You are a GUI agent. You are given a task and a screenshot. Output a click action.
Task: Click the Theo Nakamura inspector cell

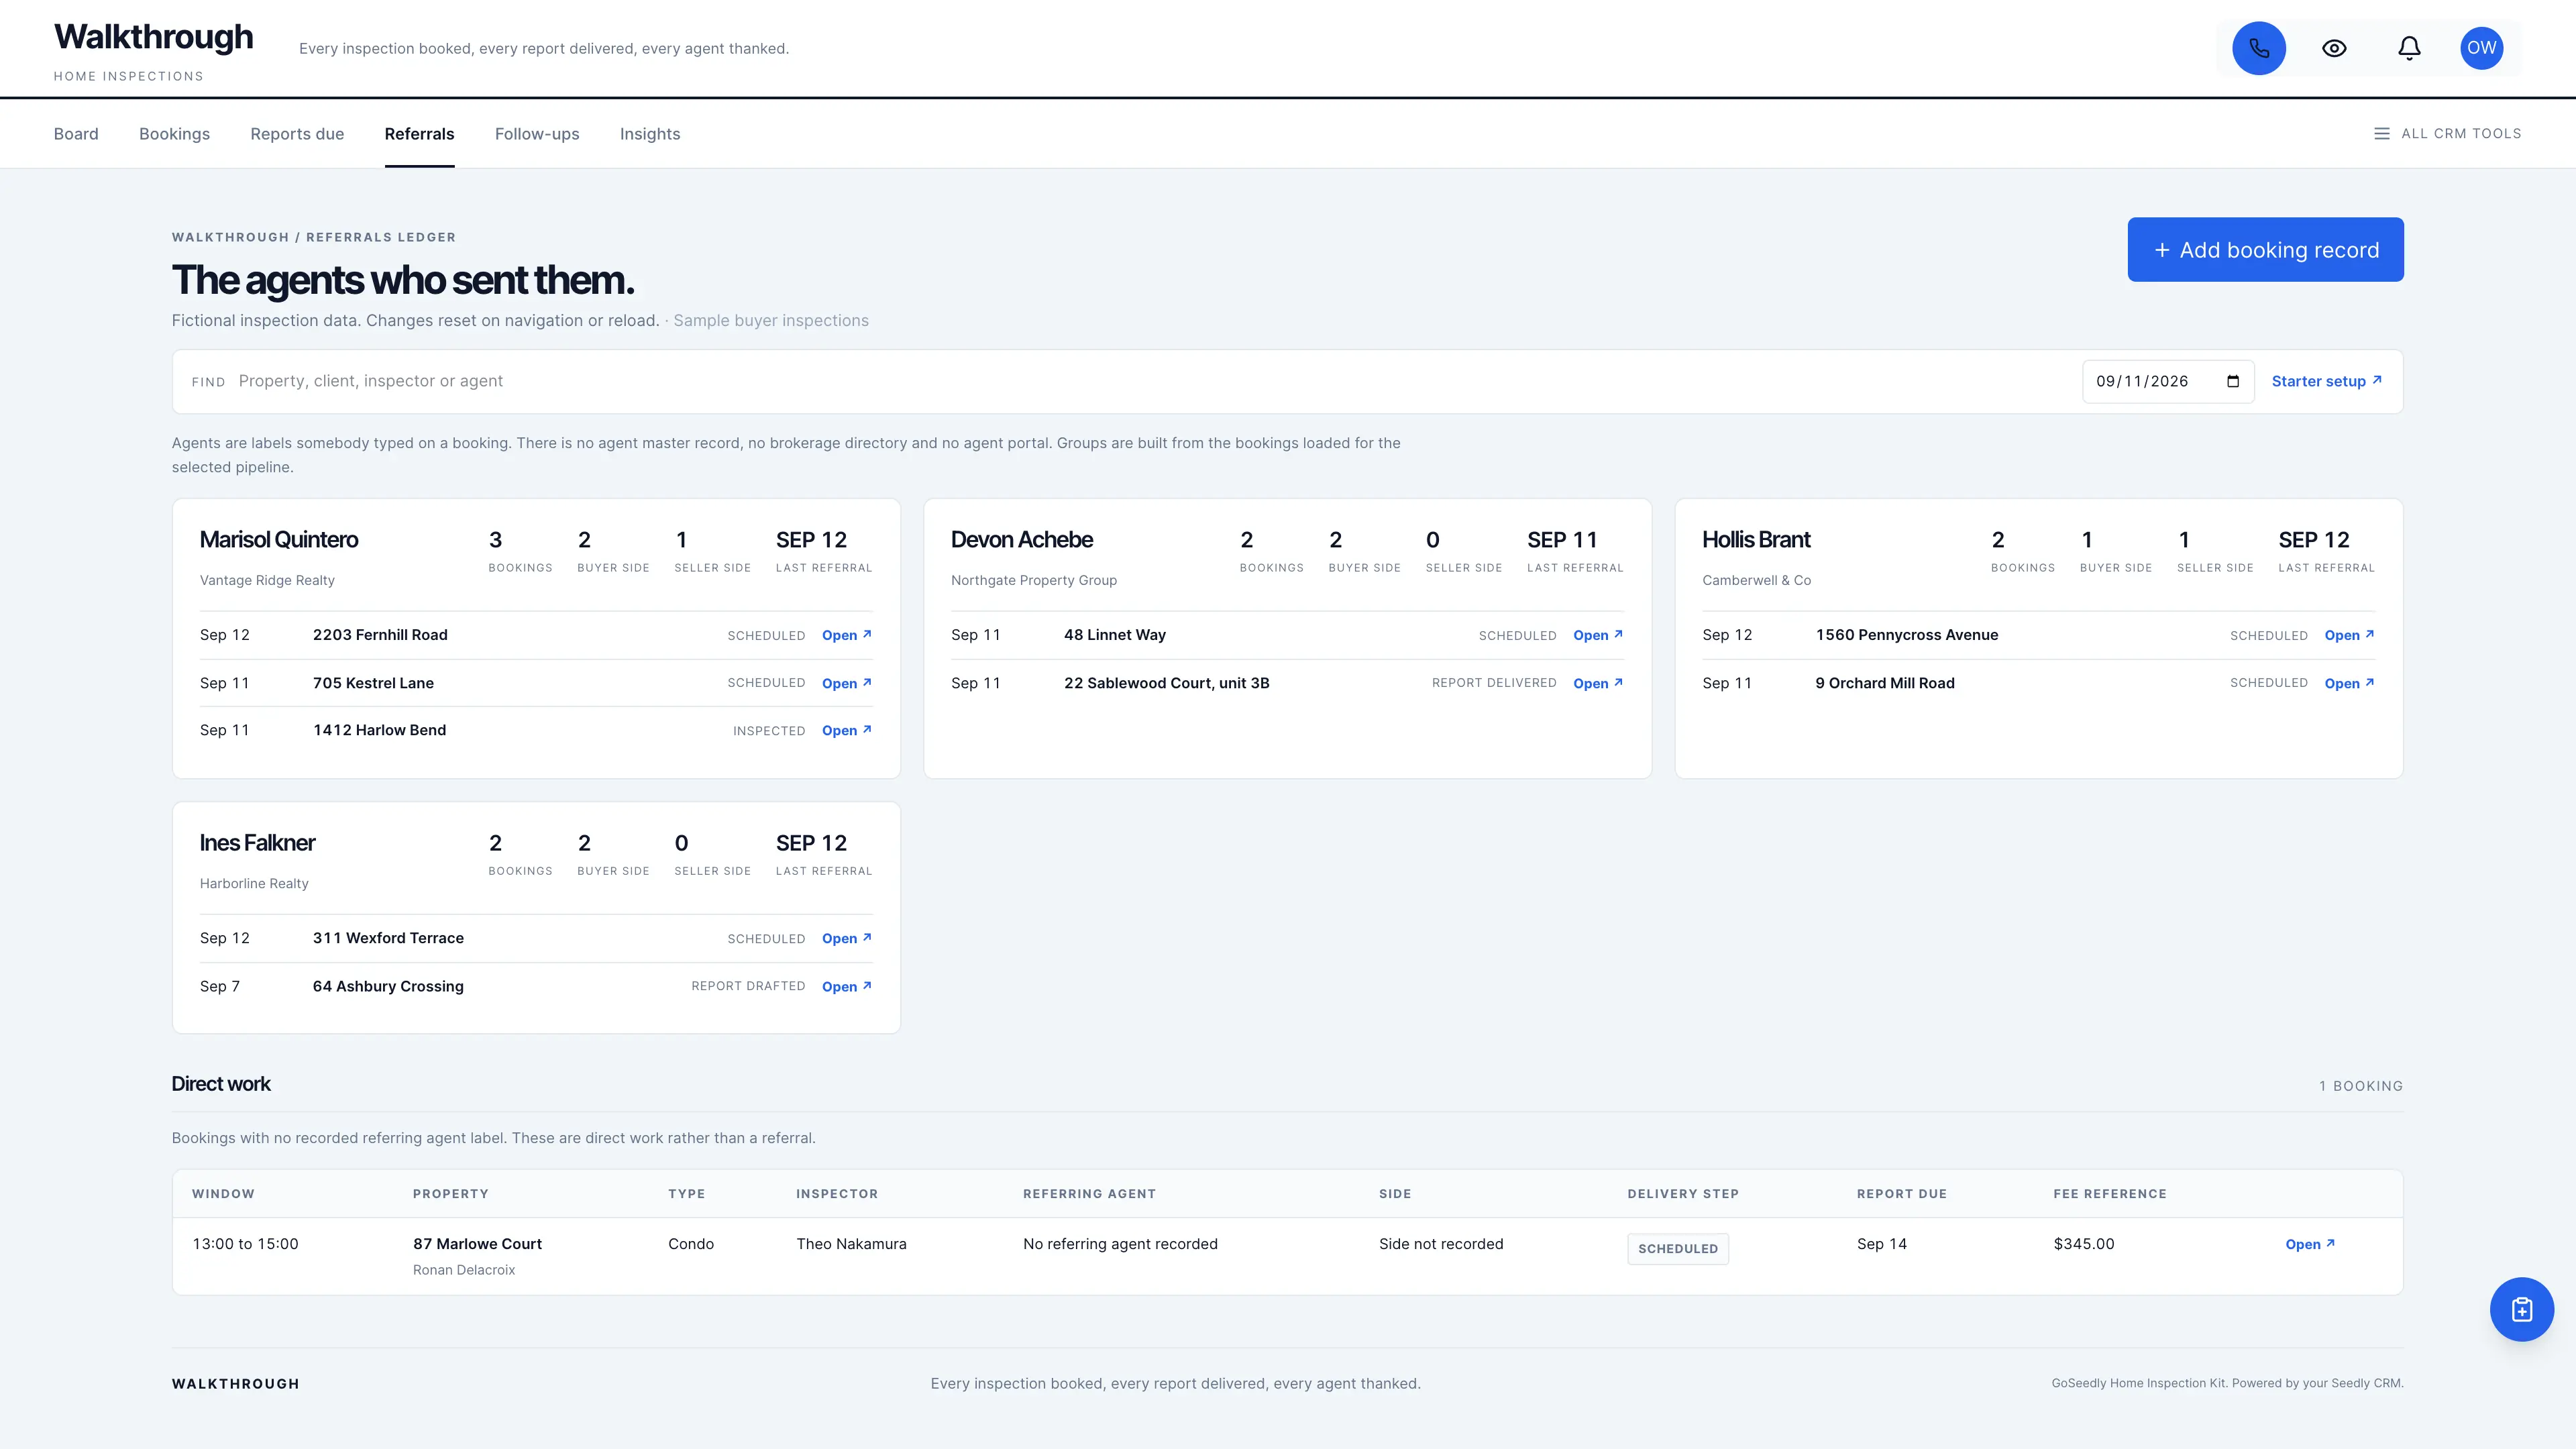[x=851, y=1243]
